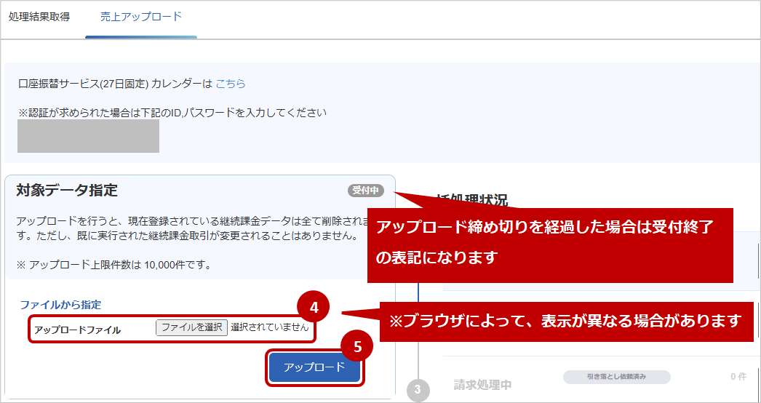This screenshot has width=761, height=403.
Task: Click the 口座振替サービス(27日固定) text
Action: [83, 84]
